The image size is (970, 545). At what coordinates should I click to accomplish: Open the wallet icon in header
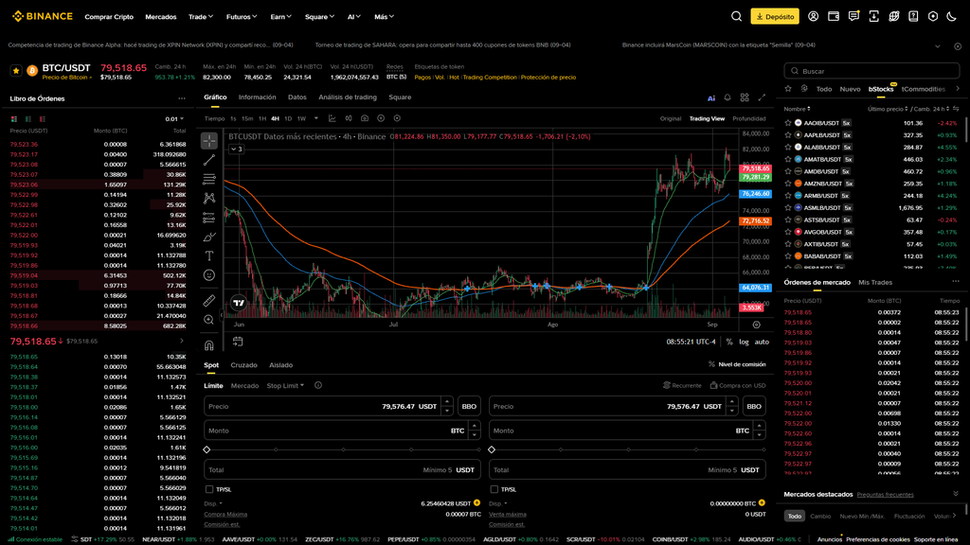point(834,17)
